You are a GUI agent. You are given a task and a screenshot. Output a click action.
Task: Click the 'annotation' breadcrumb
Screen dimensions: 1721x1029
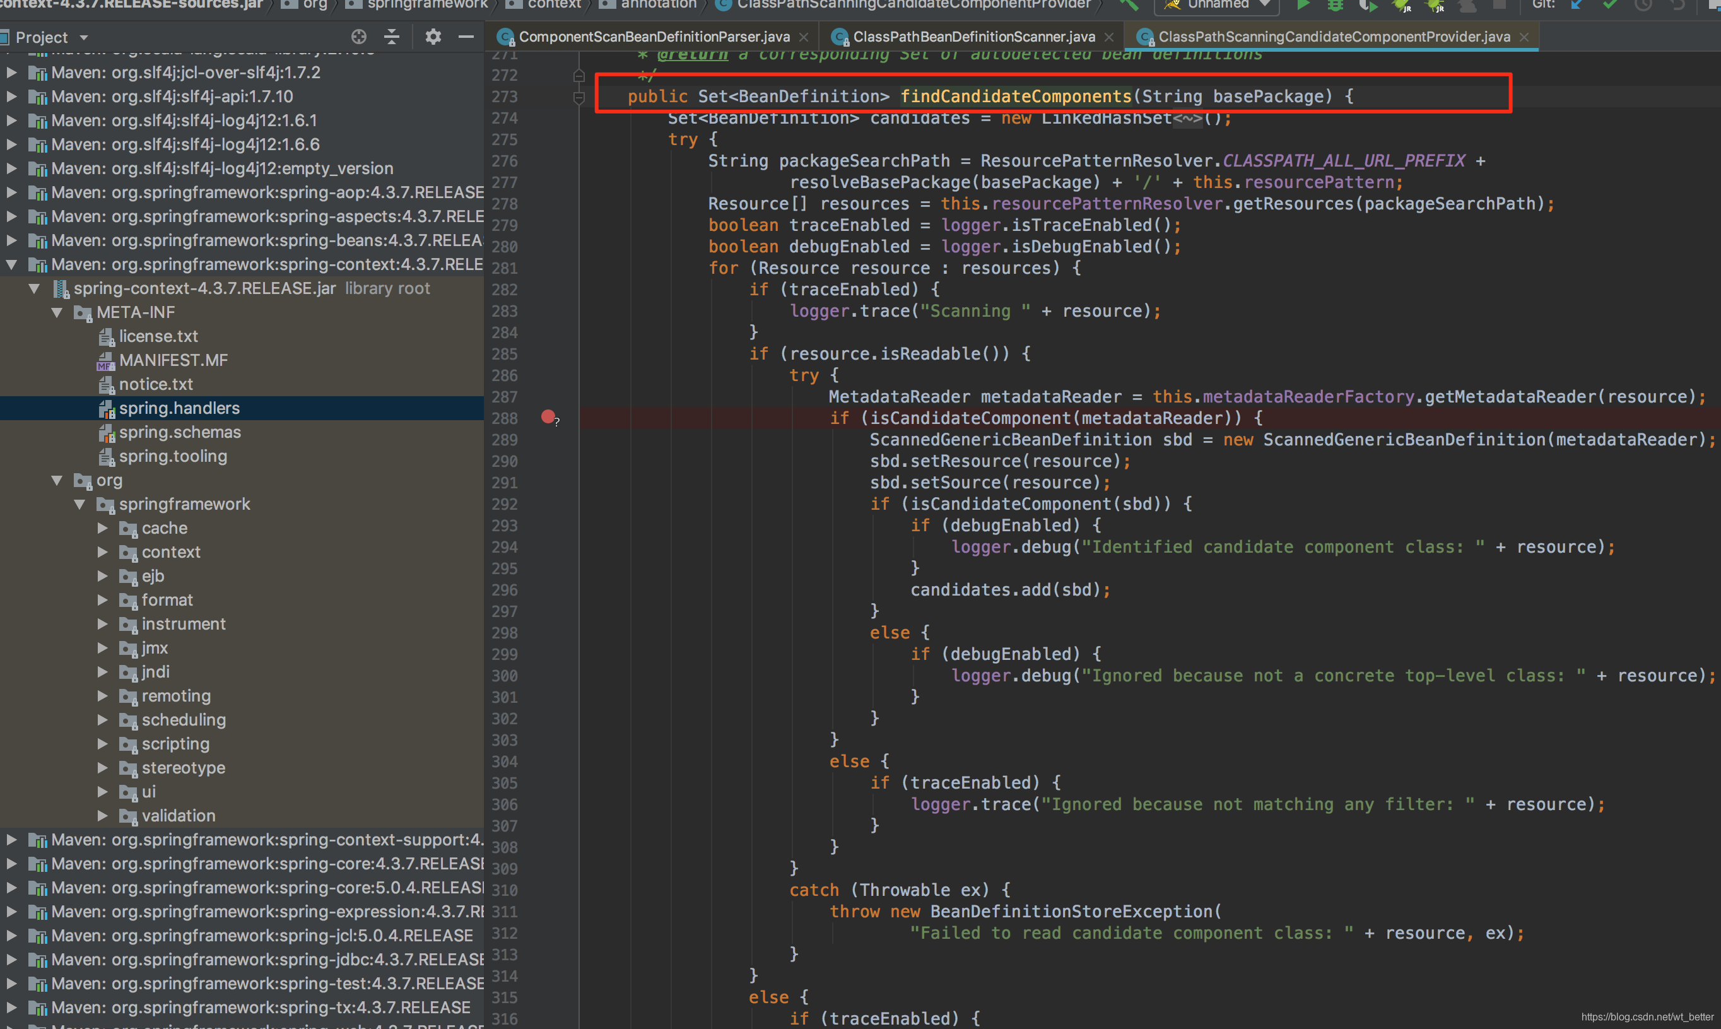(x=658, y=4)
